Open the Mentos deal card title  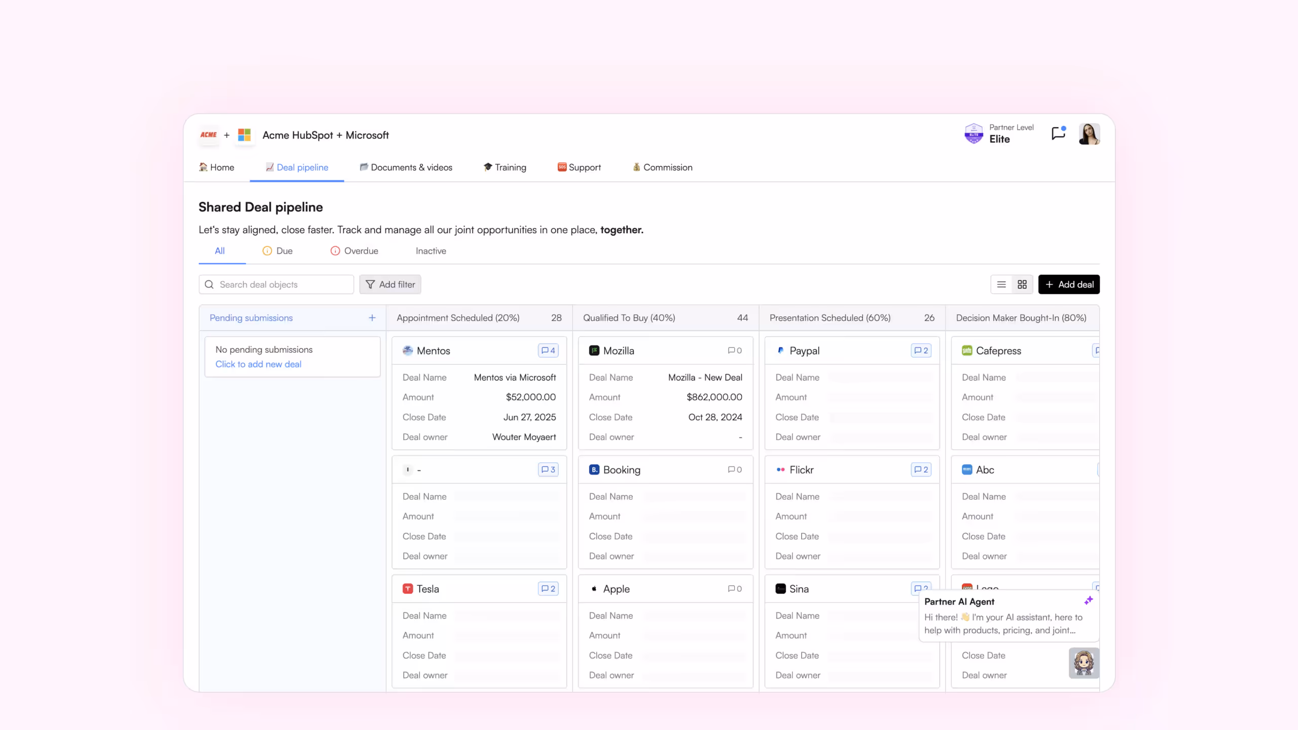click(434, 351)
